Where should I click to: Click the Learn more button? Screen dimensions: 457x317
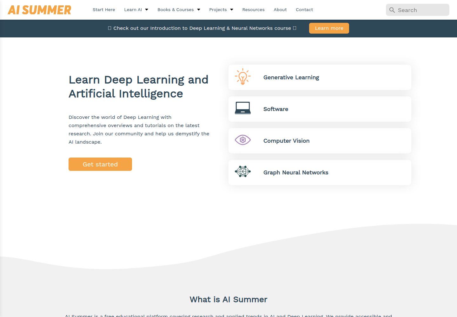pos(329,28)
